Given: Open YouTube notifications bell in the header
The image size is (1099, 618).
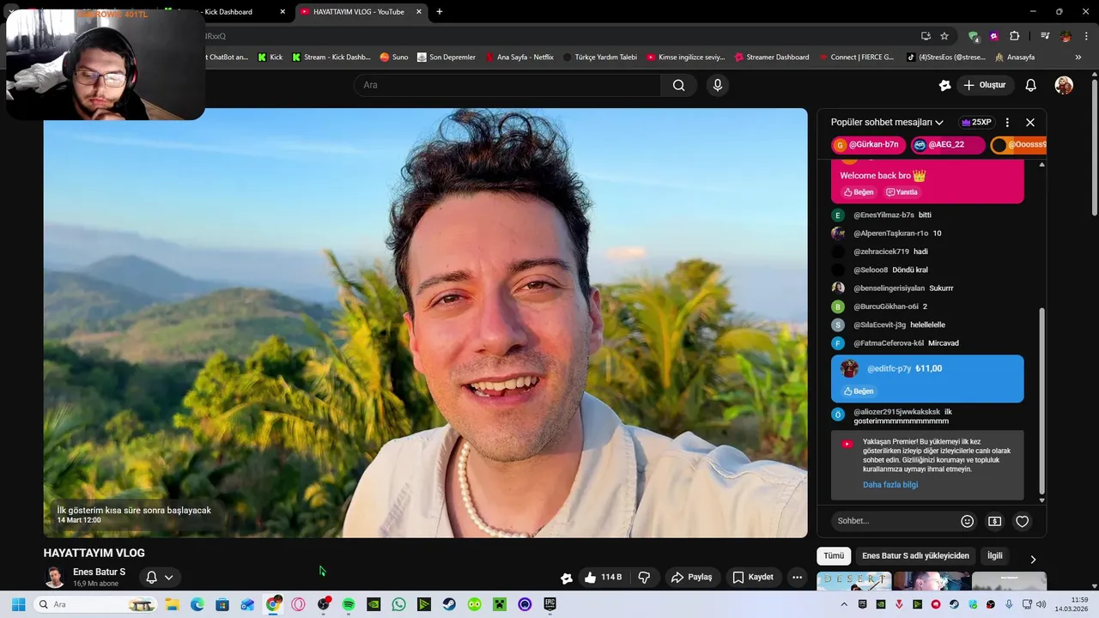Looking at the screenshot, I should (1031, 85).
